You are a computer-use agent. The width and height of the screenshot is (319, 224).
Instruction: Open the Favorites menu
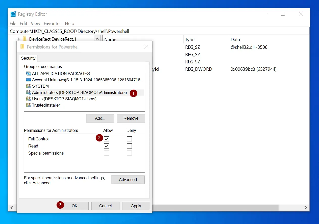pos(53,23)
